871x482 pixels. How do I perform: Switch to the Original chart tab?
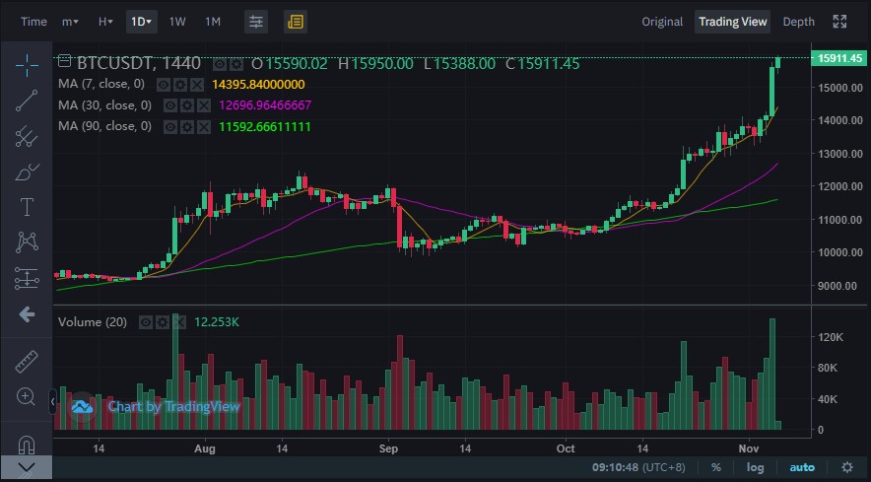point(662,22)
